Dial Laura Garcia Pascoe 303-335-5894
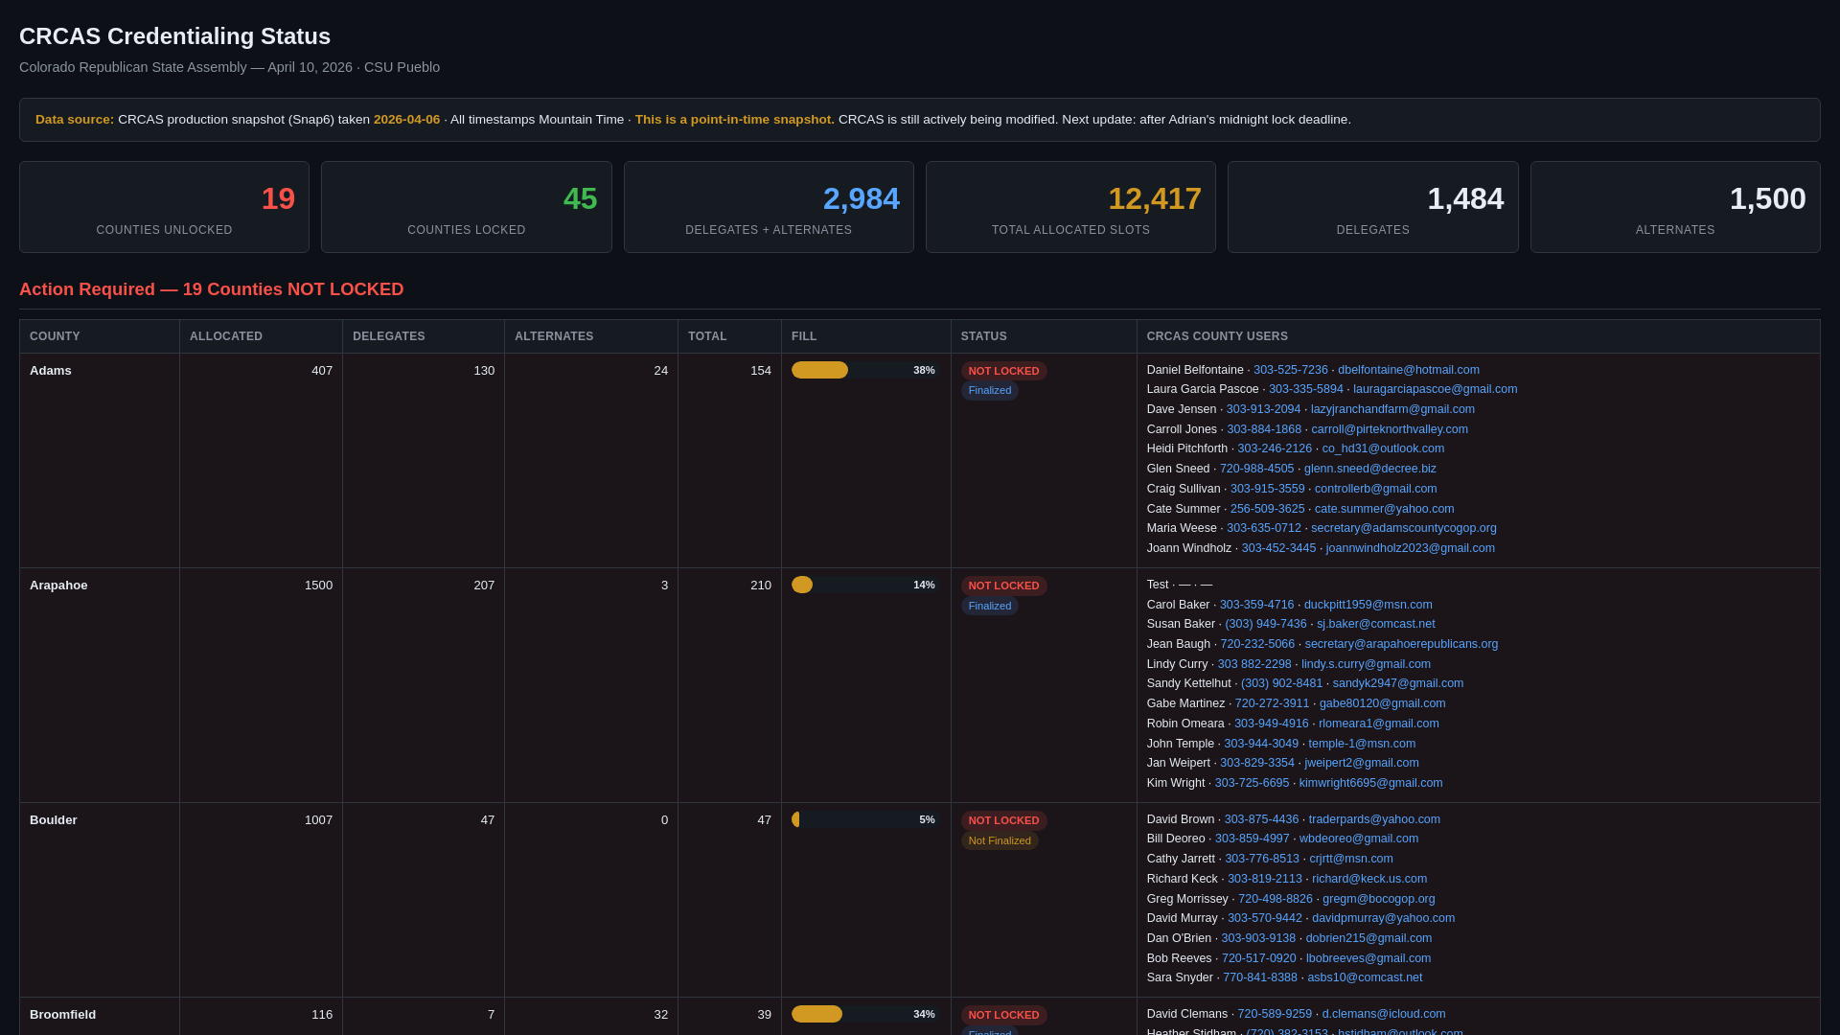1840x1035 pixels. click(1306, 389)
